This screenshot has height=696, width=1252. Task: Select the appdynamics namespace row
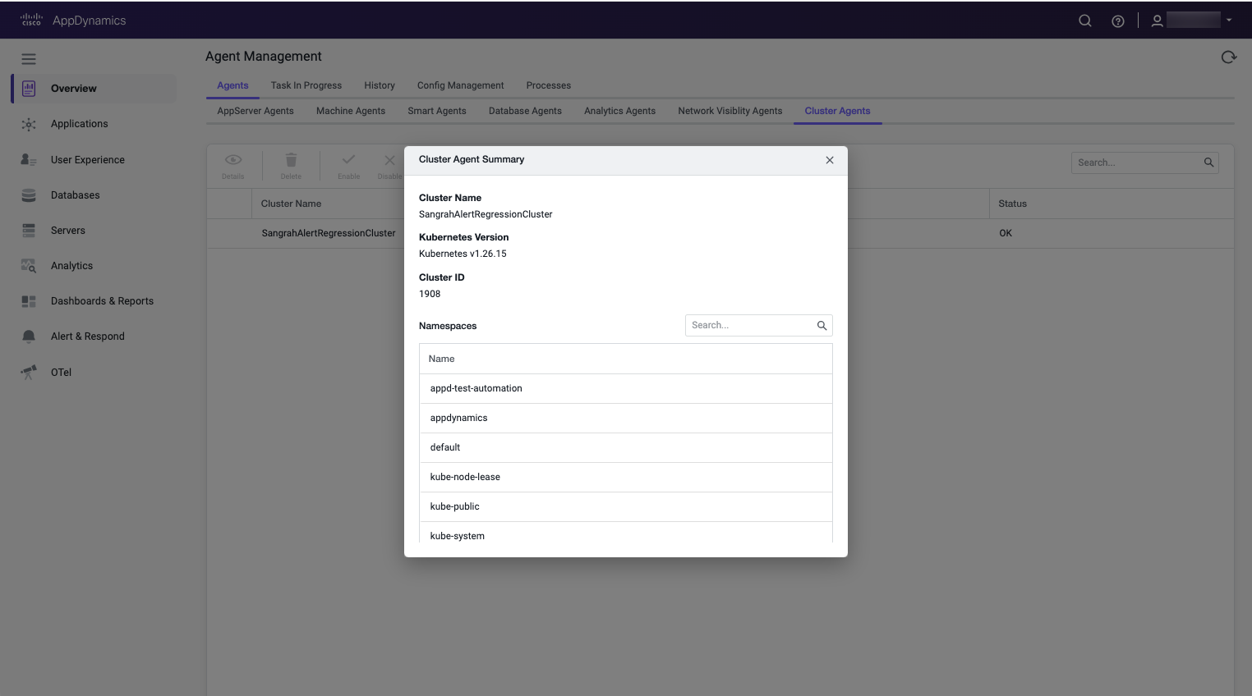tap(626, 418)
